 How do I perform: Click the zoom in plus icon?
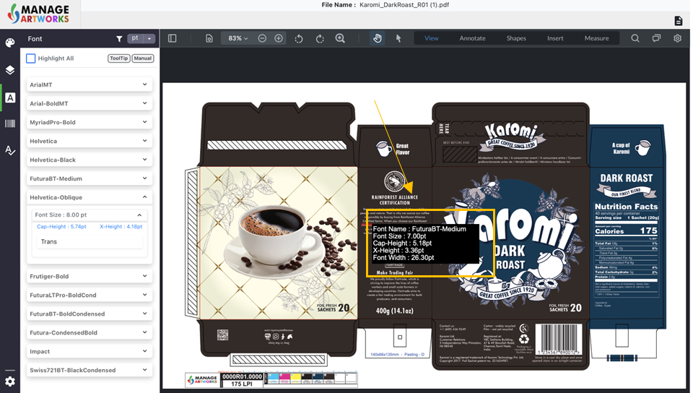click(279, 38)
